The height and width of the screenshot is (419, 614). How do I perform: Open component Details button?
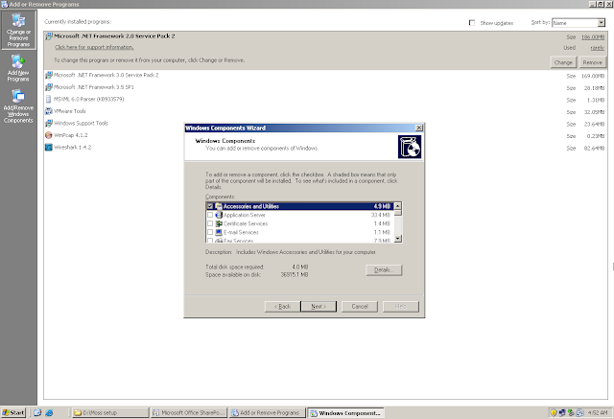click(x=384, y=270)
